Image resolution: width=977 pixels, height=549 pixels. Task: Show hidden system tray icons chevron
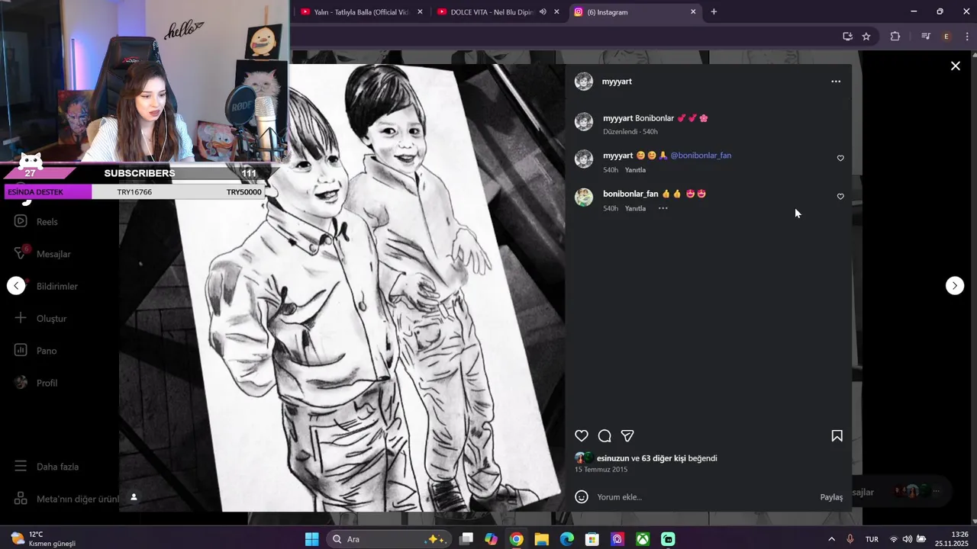[x=831, y=539]
